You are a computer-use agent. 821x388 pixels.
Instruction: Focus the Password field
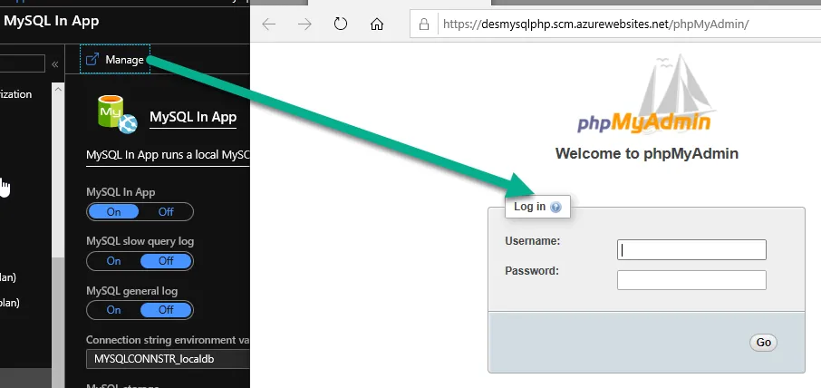691,280
